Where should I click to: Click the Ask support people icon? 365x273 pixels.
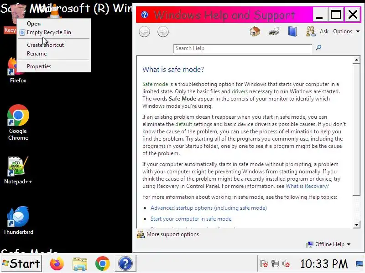[311, 31]
